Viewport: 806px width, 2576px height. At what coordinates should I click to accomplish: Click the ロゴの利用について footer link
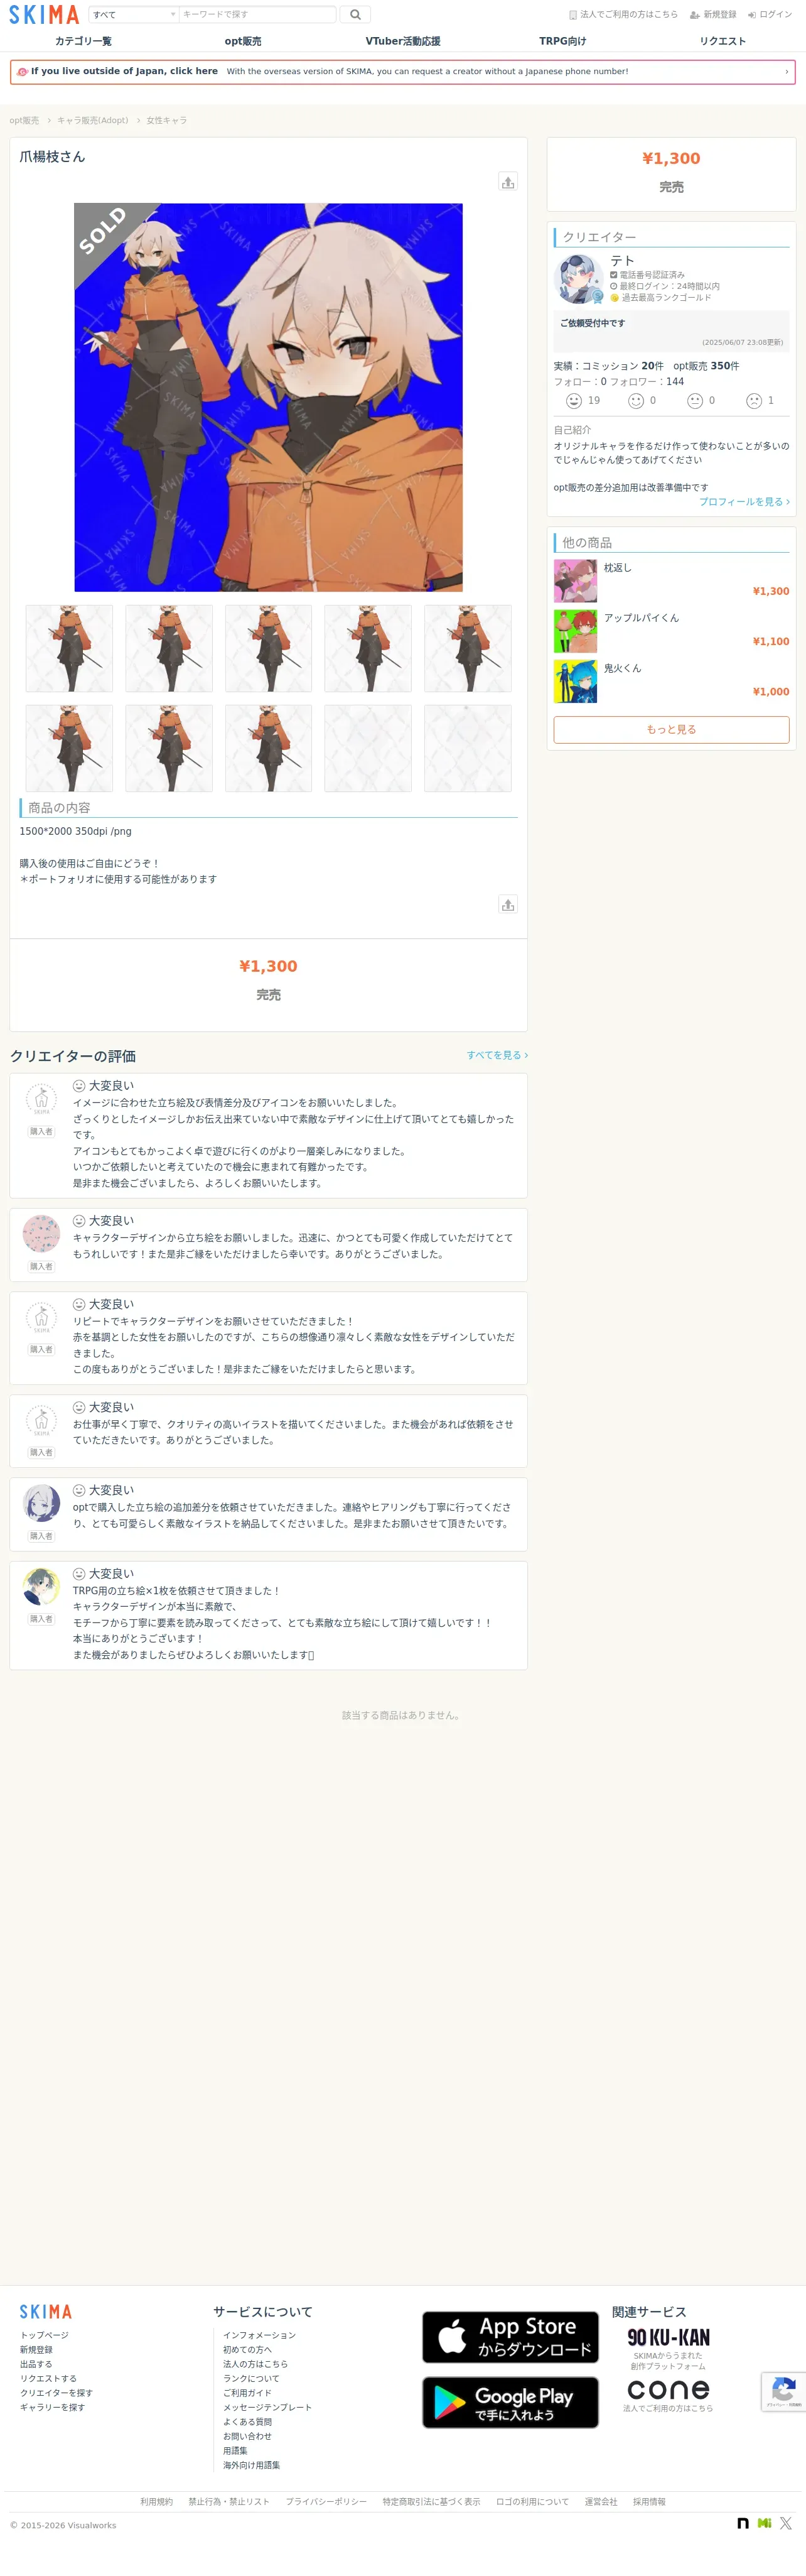(x=532, y=2502)
